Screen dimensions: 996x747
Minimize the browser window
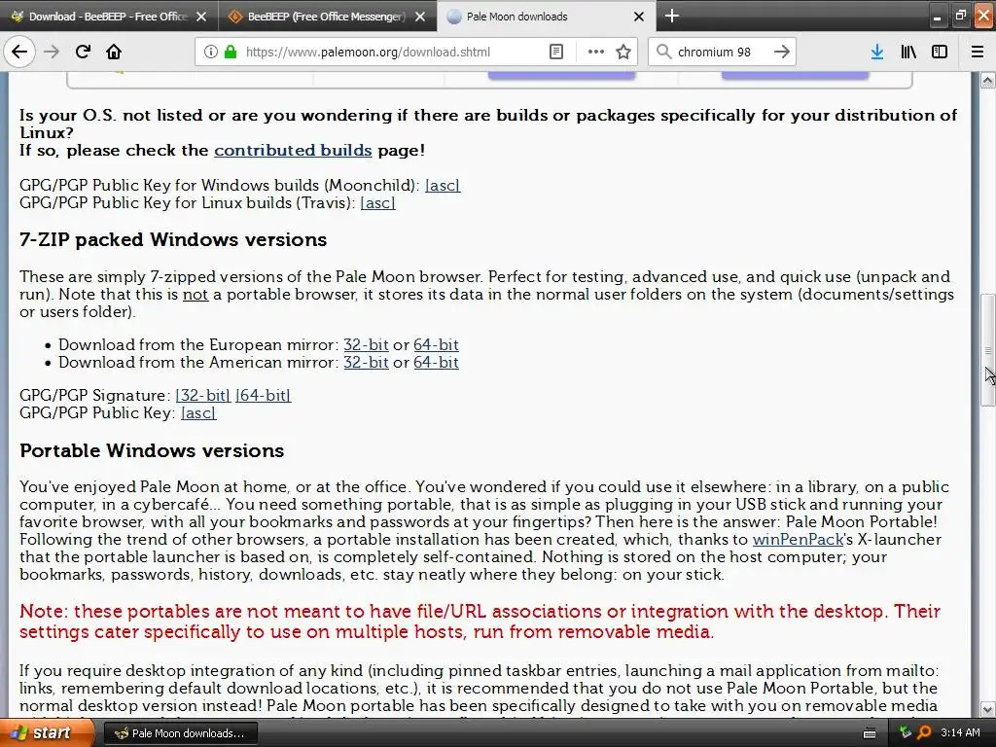click(x=937, y=17)
